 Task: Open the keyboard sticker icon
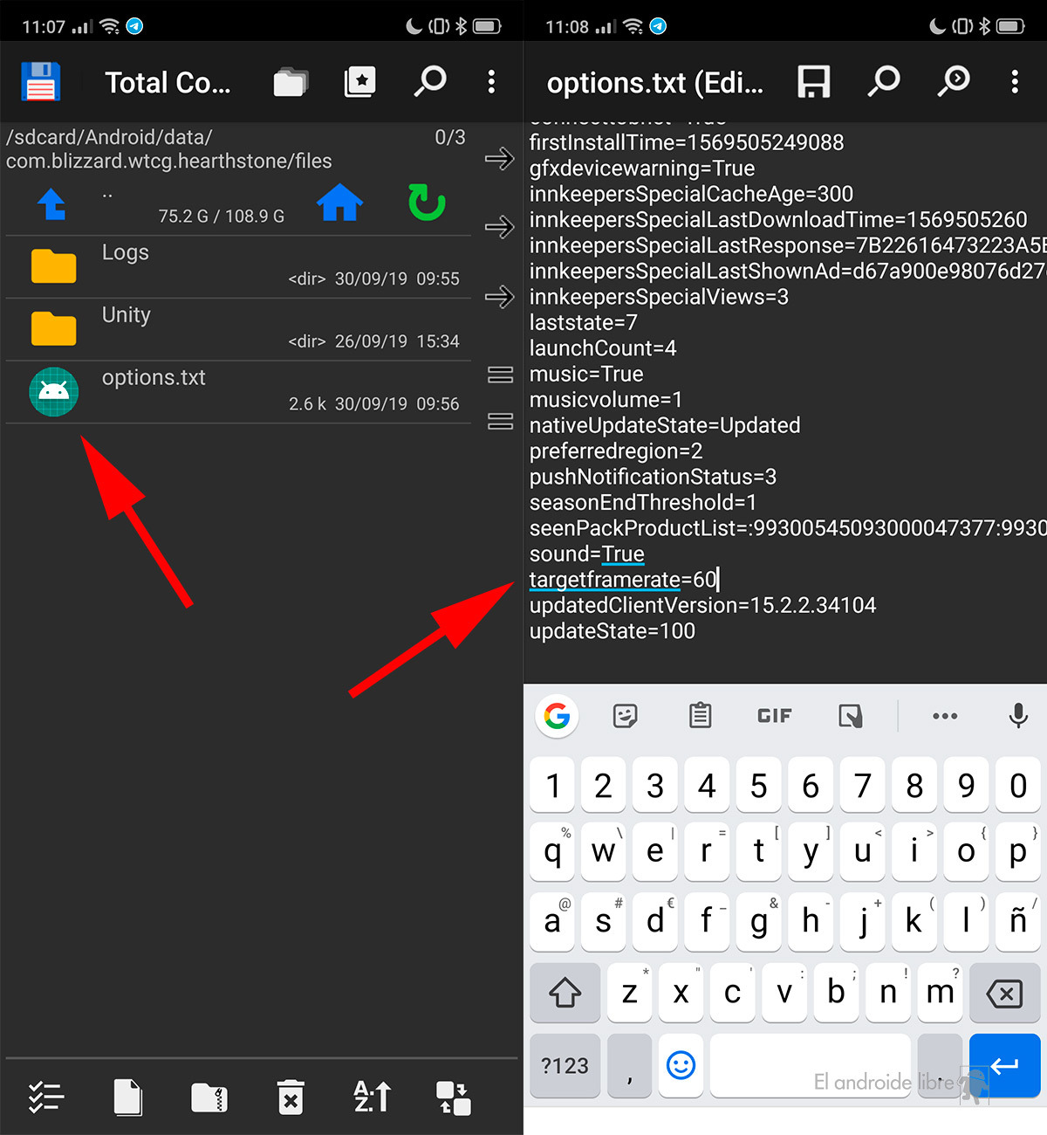pyautogui.click(x=625, y=716)
